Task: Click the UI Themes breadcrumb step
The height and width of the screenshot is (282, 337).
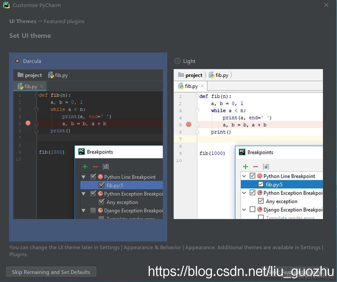Action: (x=23, y=21)
